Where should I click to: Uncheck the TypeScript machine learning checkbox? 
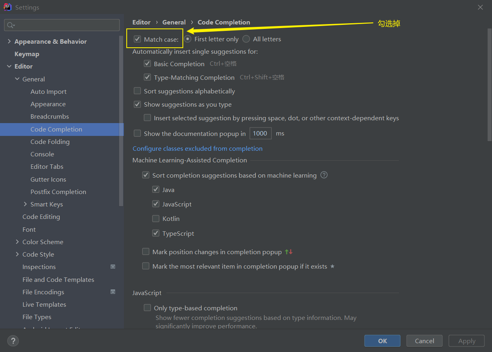156,233
